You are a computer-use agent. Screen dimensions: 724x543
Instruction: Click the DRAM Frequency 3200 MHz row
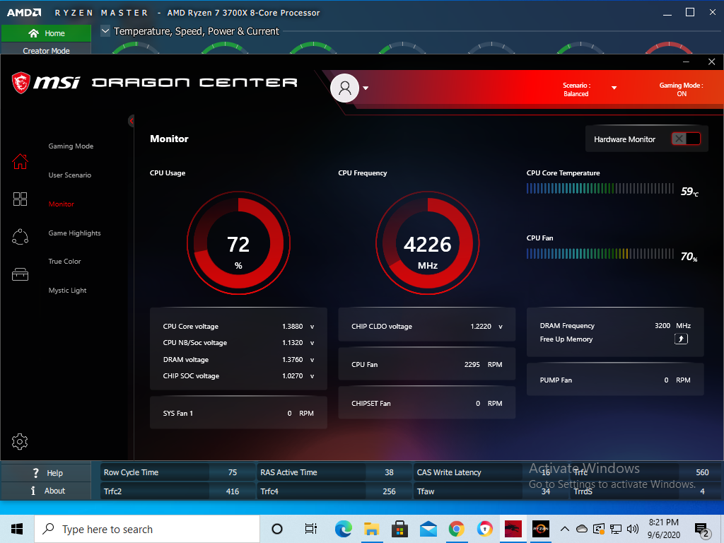tap(615, 325)
